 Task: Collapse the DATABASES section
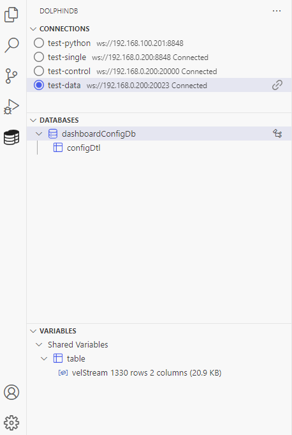coord(33,120)
